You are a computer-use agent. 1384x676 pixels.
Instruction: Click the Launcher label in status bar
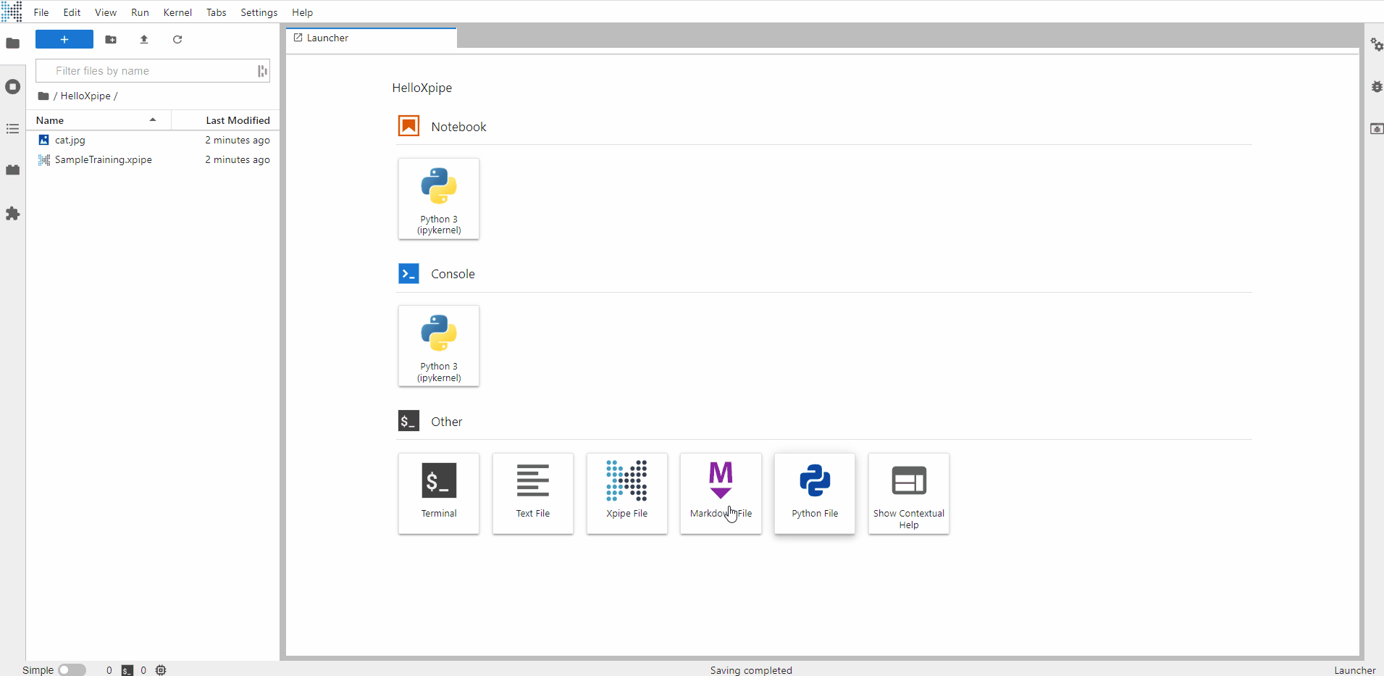tap(1354, 670)
